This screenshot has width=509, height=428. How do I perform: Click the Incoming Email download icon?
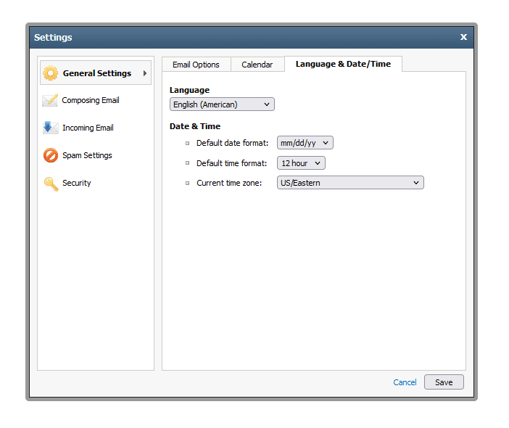[x=50, y=128]
